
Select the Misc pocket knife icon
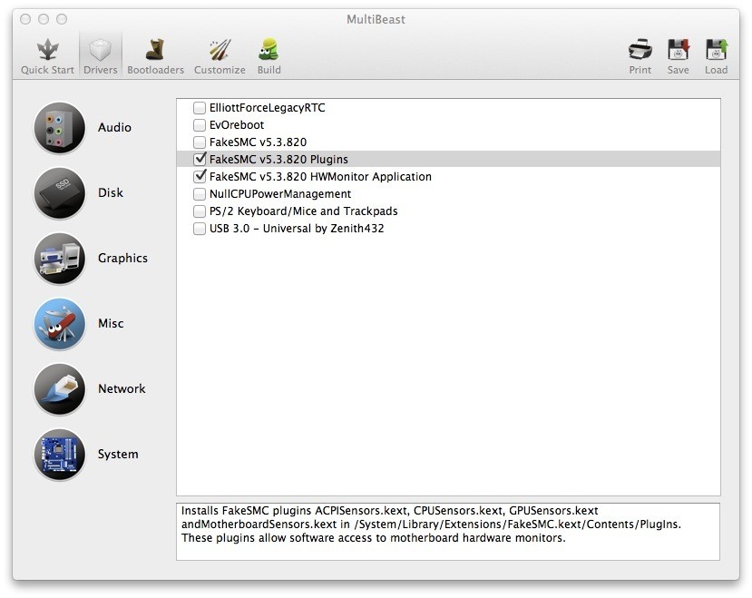60,323
